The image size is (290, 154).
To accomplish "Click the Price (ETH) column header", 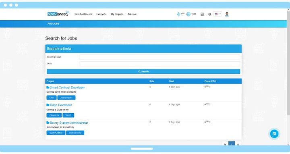I will (210, 81).
